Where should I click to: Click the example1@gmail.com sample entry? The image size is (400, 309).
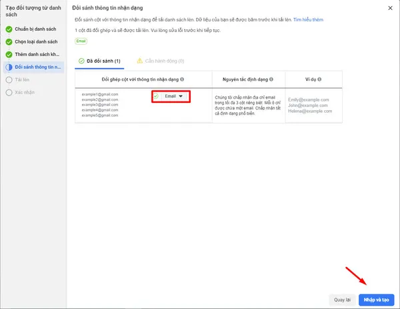tap(99, 94)
